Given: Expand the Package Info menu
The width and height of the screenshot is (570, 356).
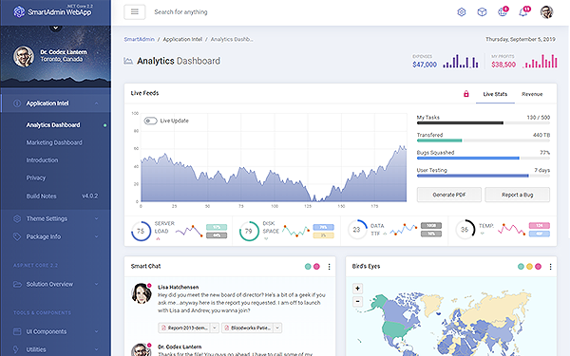Looking at the screenshot, I should tap(96, 236).
